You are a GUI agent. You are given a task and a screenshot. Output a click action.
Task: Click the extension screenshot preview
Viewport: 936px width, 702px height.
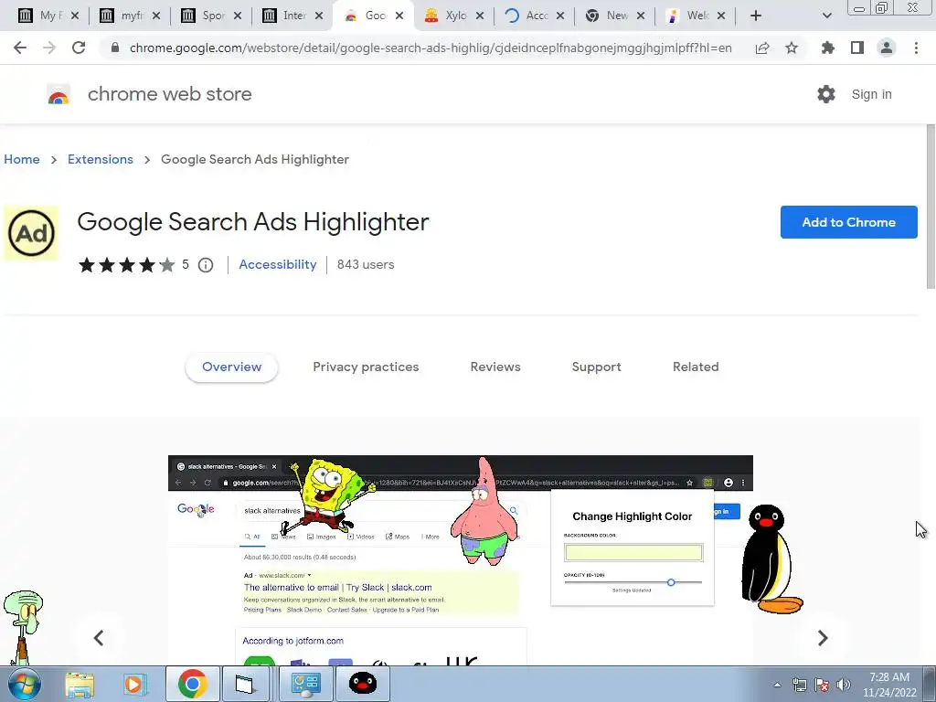(461, 560)
